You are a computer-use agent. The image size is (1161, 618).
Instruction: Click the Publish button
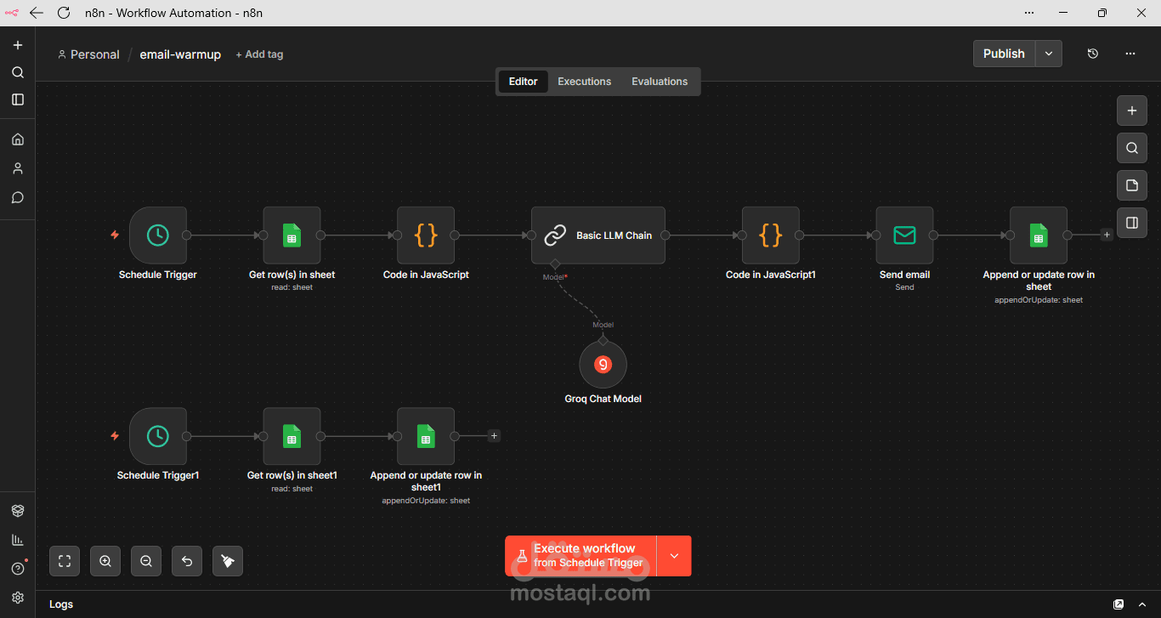1004,54
